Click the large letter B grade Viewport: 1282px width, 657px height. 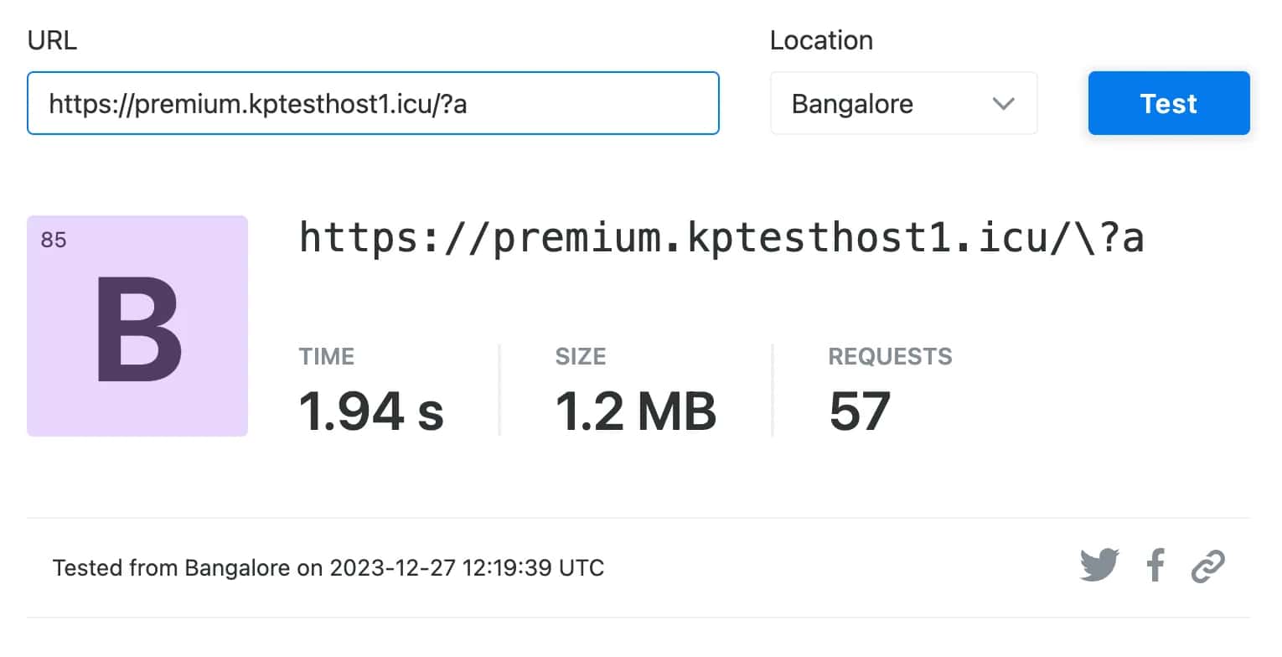(x=138, y=330)
